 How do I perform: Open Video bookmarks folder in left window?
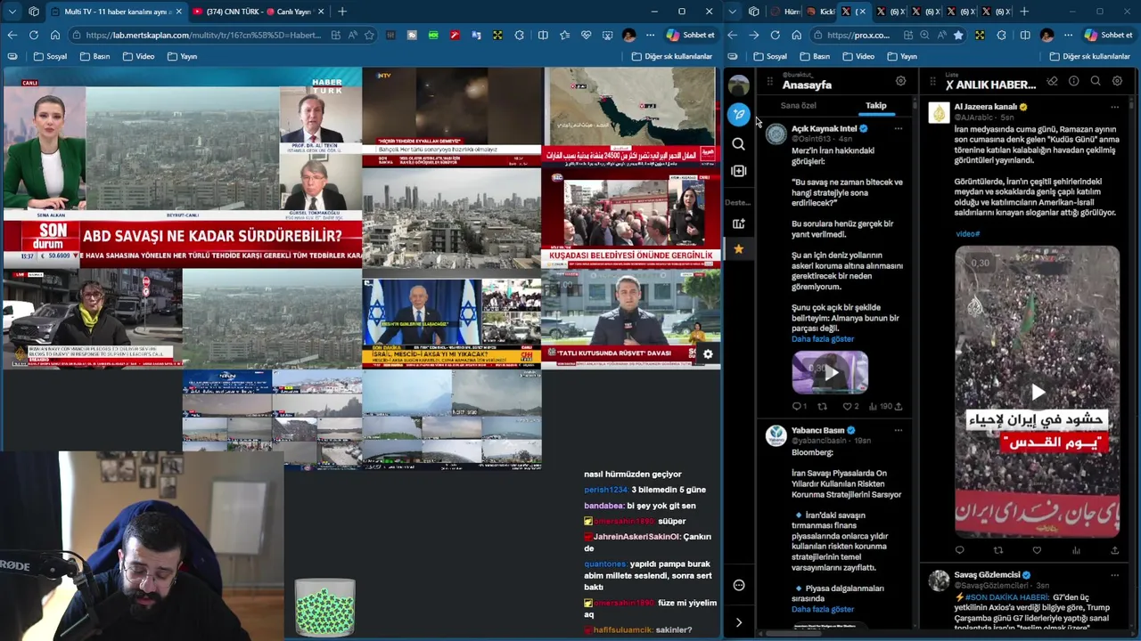click(x=138, y=56)
